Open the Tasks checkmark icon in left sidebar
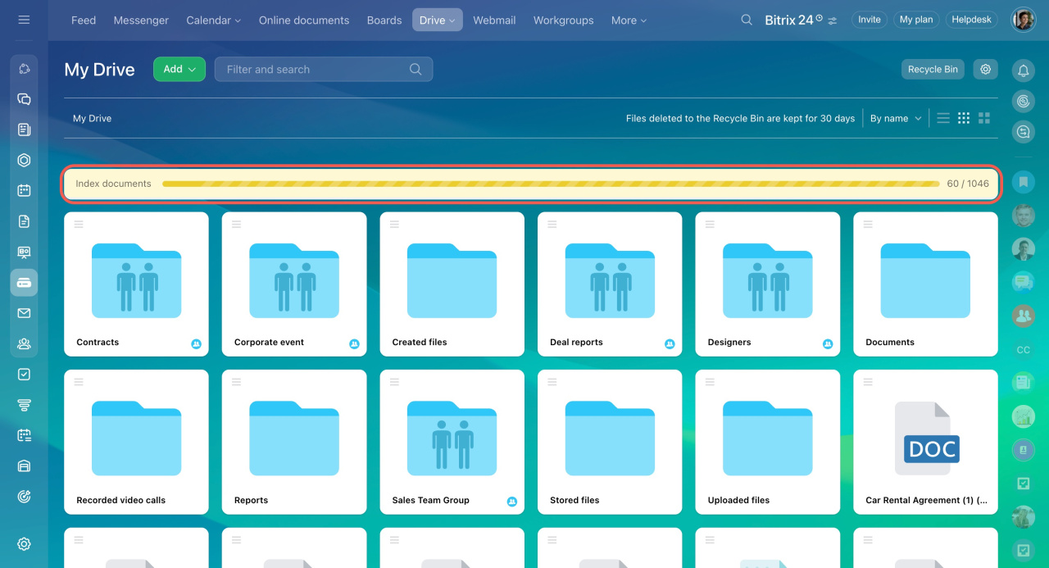 [x=24, y=374]
